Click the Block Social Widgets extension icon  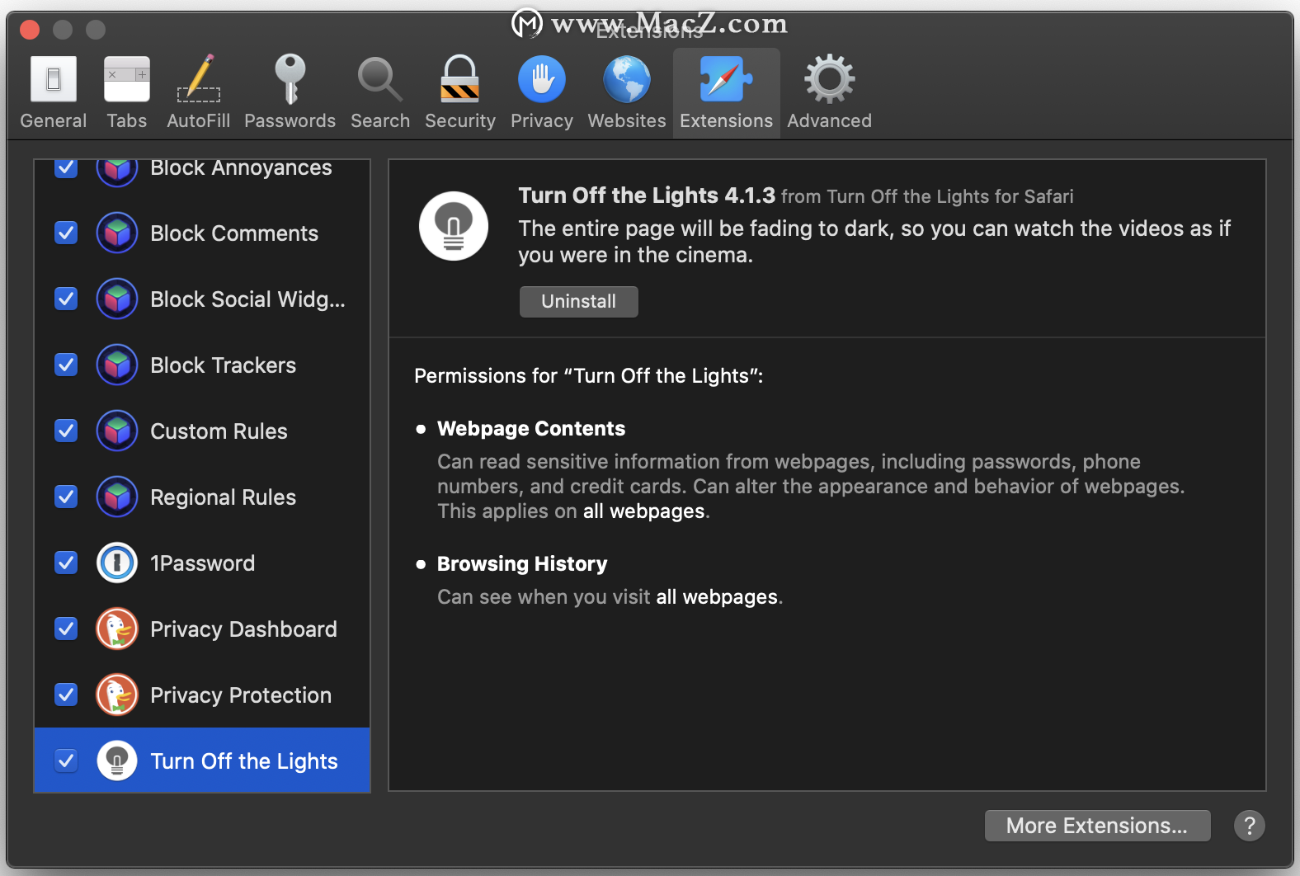click(x=117, y=299)
